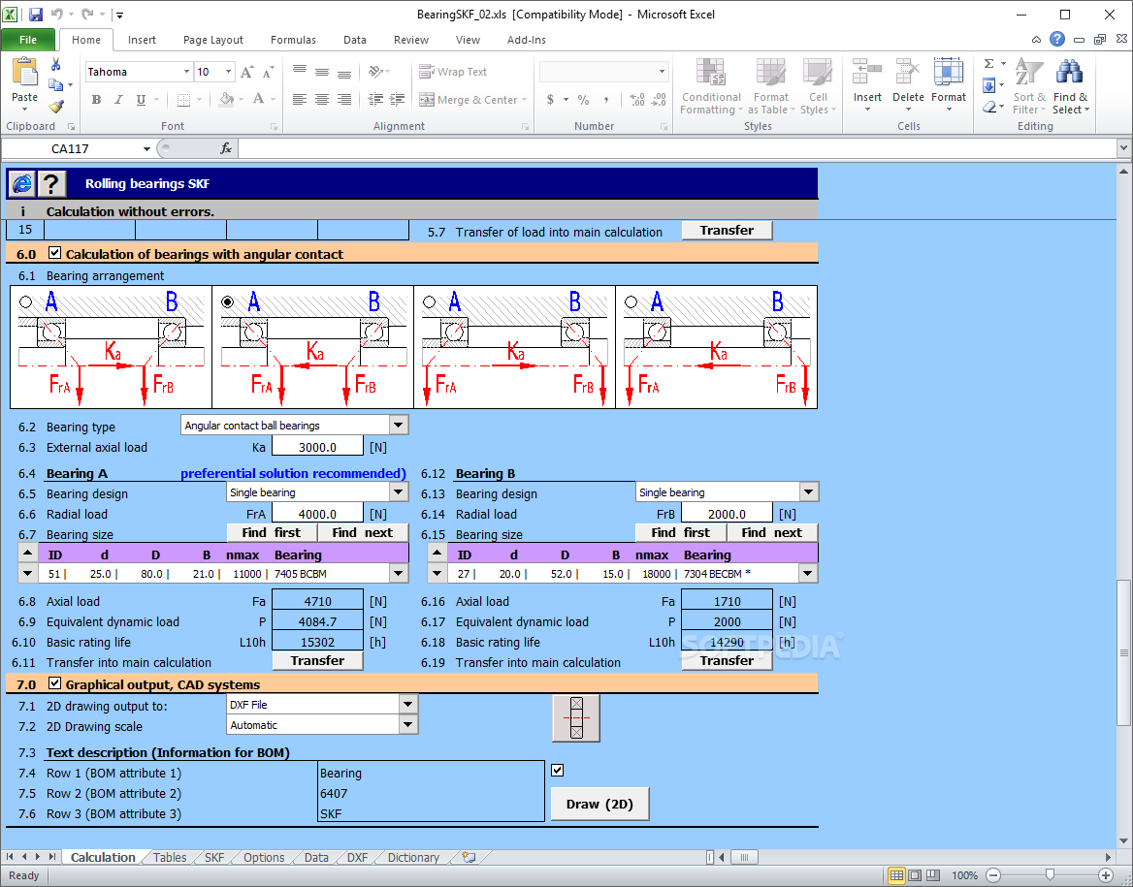Click the AutoSum sigma icon
Screen dimensions: 1133x887
coord(989,64)
